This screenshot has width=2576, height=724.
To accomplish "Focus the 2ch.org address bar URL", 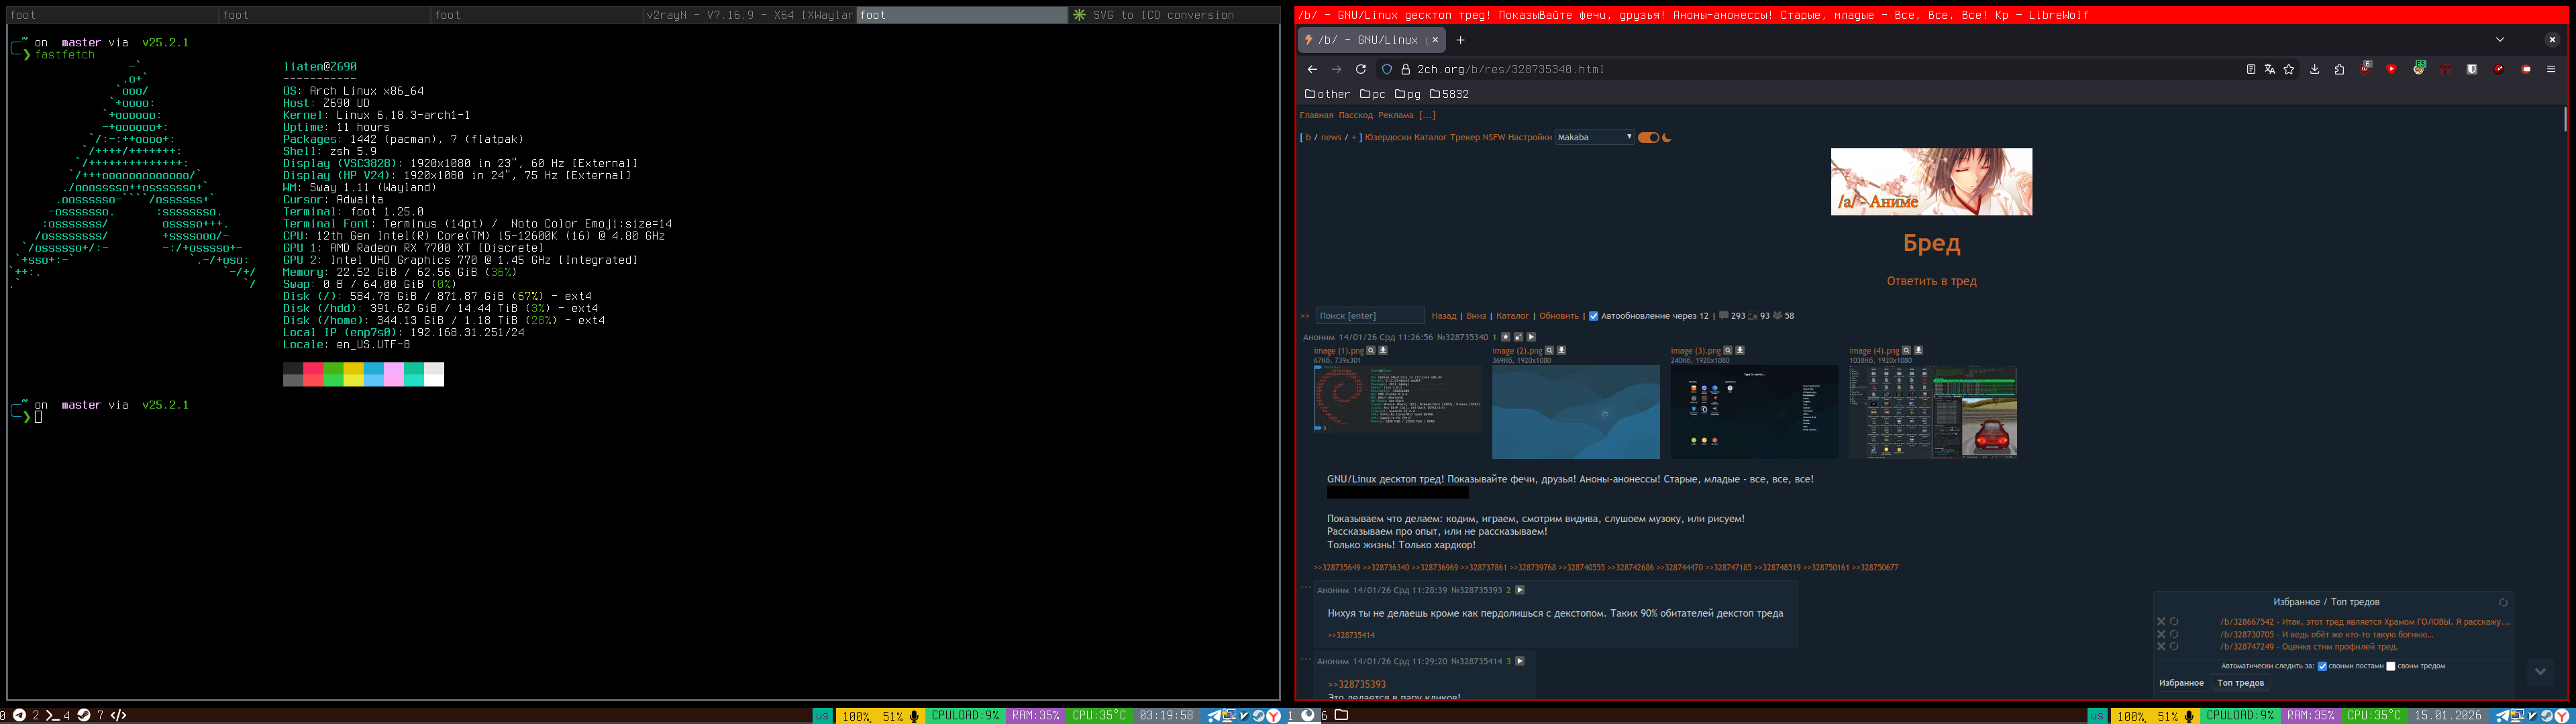I will [1510, 69].
